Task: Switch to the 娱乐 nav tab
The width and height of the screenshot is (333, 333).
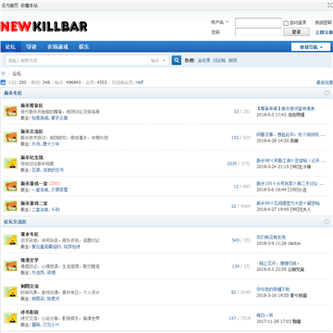Action: (x=84, y=47)
